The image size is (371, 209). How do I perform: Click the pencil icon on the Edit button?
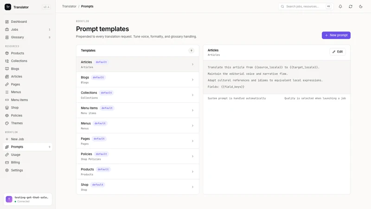coord(334,52)
